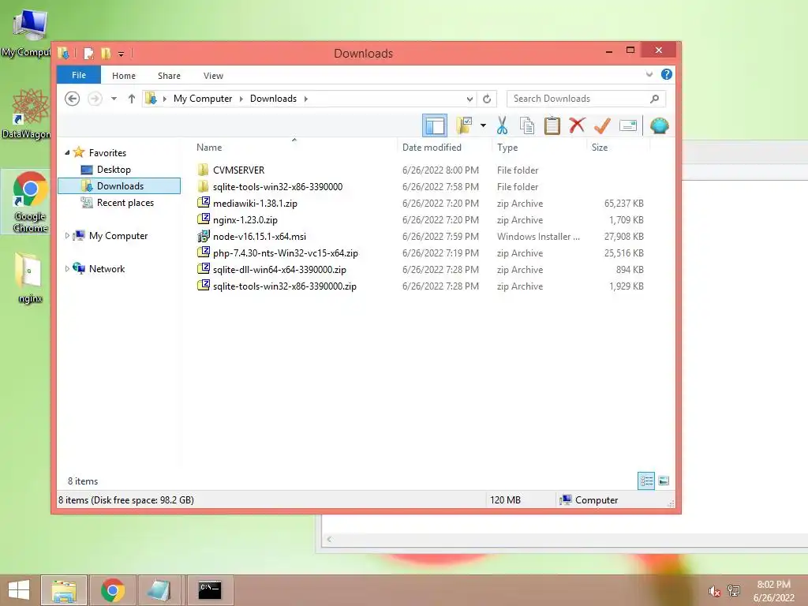Screen dimensions: 808x606
Task: Select nginx-1.23.0.zip file
Action: tap(245, 219)
